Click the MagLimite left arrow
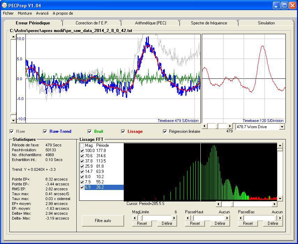The height and width of the screenshot is (244, 298). tap(135, 218)
